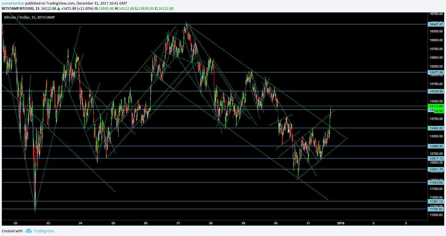Click the +1472.88 (+11.65%) change value
This screenshot has width=446, height=236.
(x=77, y=9)
